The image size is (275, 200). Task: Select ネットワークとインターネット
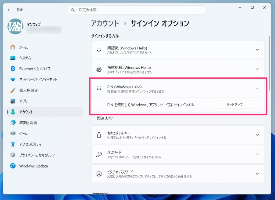(45, 79)
